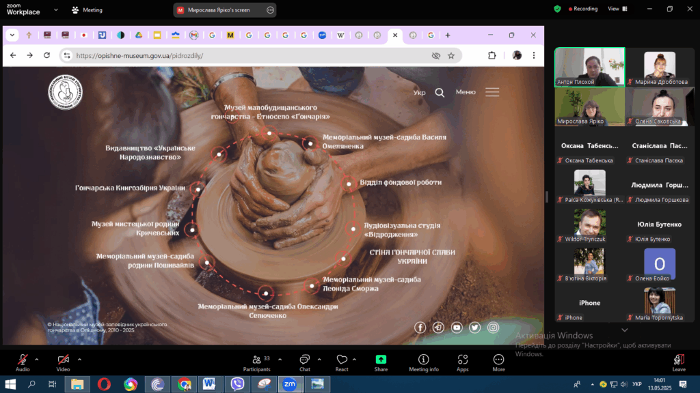The height and width of the screenshot is (393, 700).
Task: Open the Відділ фондової роботи link
Action: click(x=401, y=182)
